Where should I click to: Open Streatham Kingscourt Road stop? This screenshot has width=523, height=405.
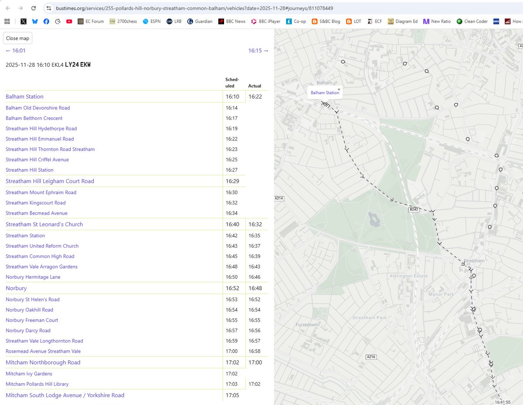36,203
